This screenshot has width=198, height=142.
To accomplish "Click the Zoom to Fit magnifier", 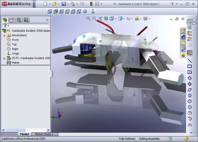I will tap(88, 19).
